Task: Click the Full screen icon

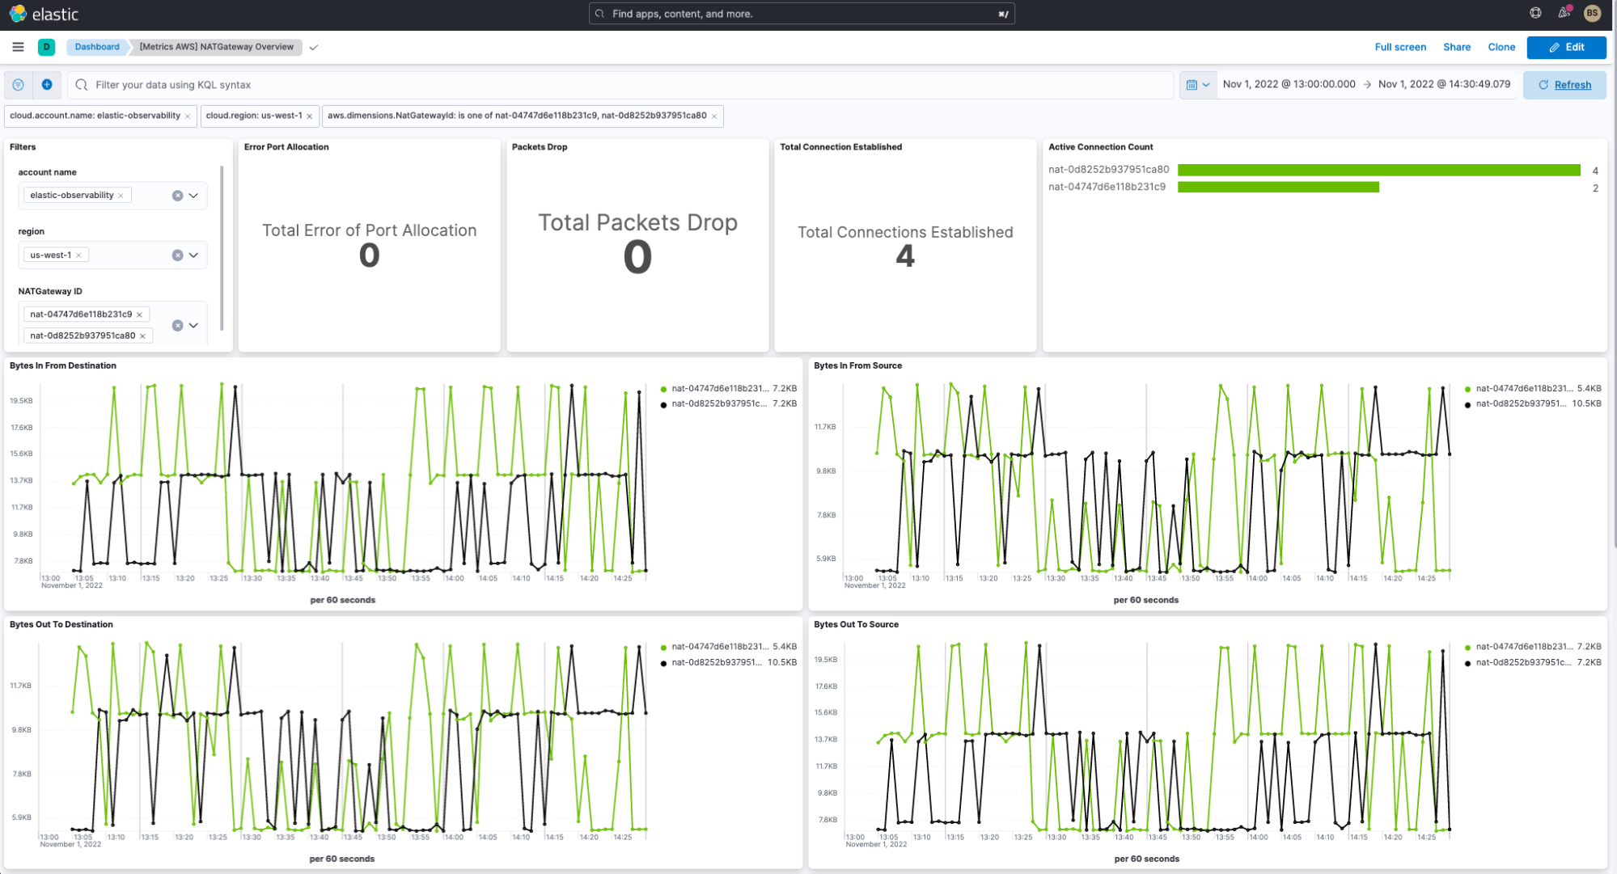Action: click(x=1399, y=46)
